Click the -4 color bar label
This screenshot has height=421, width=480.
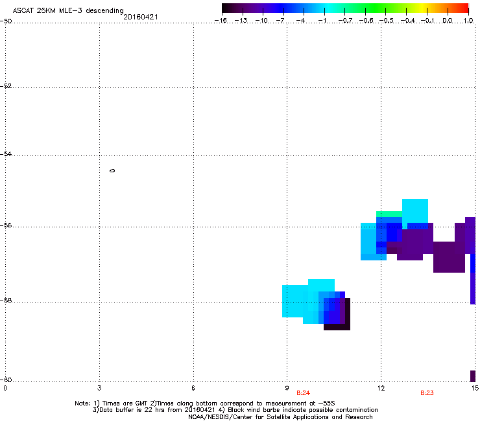tap(300, 21)
